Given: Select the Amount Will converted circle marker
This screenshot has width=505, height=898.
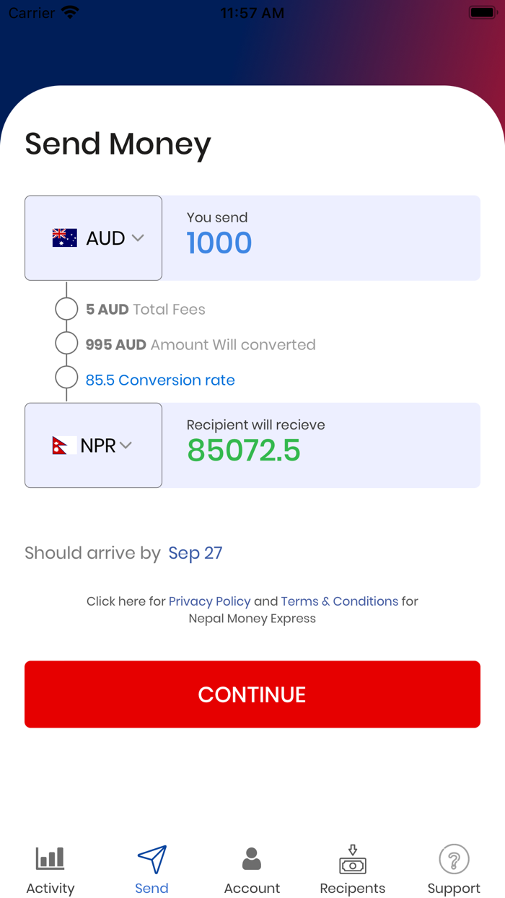Looking at the screenshot, I should [66, 344].
